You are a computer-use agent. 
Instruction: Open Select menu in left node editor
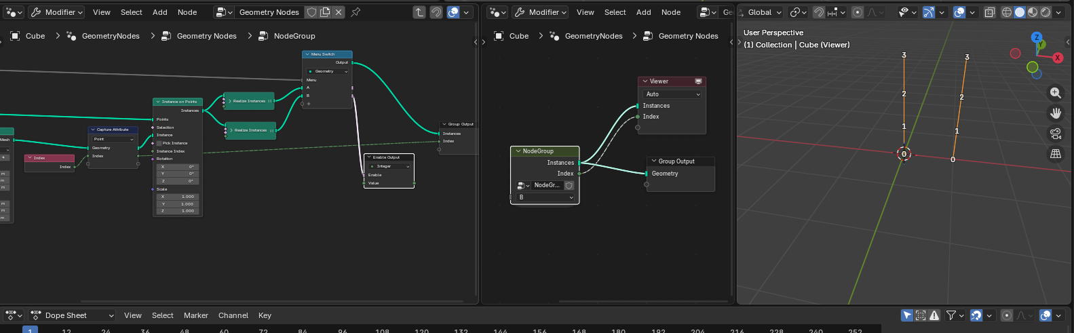tap(132, 12)
